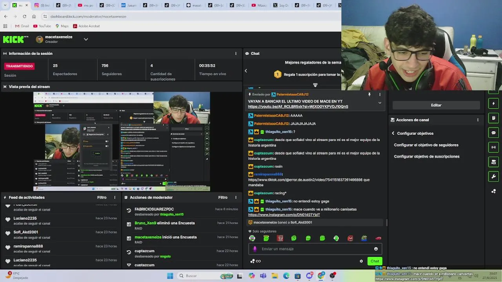Screen dimensions: 502x282
Task: Click the browser home button
Action: coord(34,16)
